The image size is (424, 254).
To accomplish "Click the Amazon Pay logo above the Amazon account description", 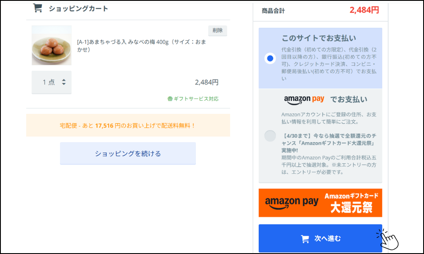I will tap(304, 99).
